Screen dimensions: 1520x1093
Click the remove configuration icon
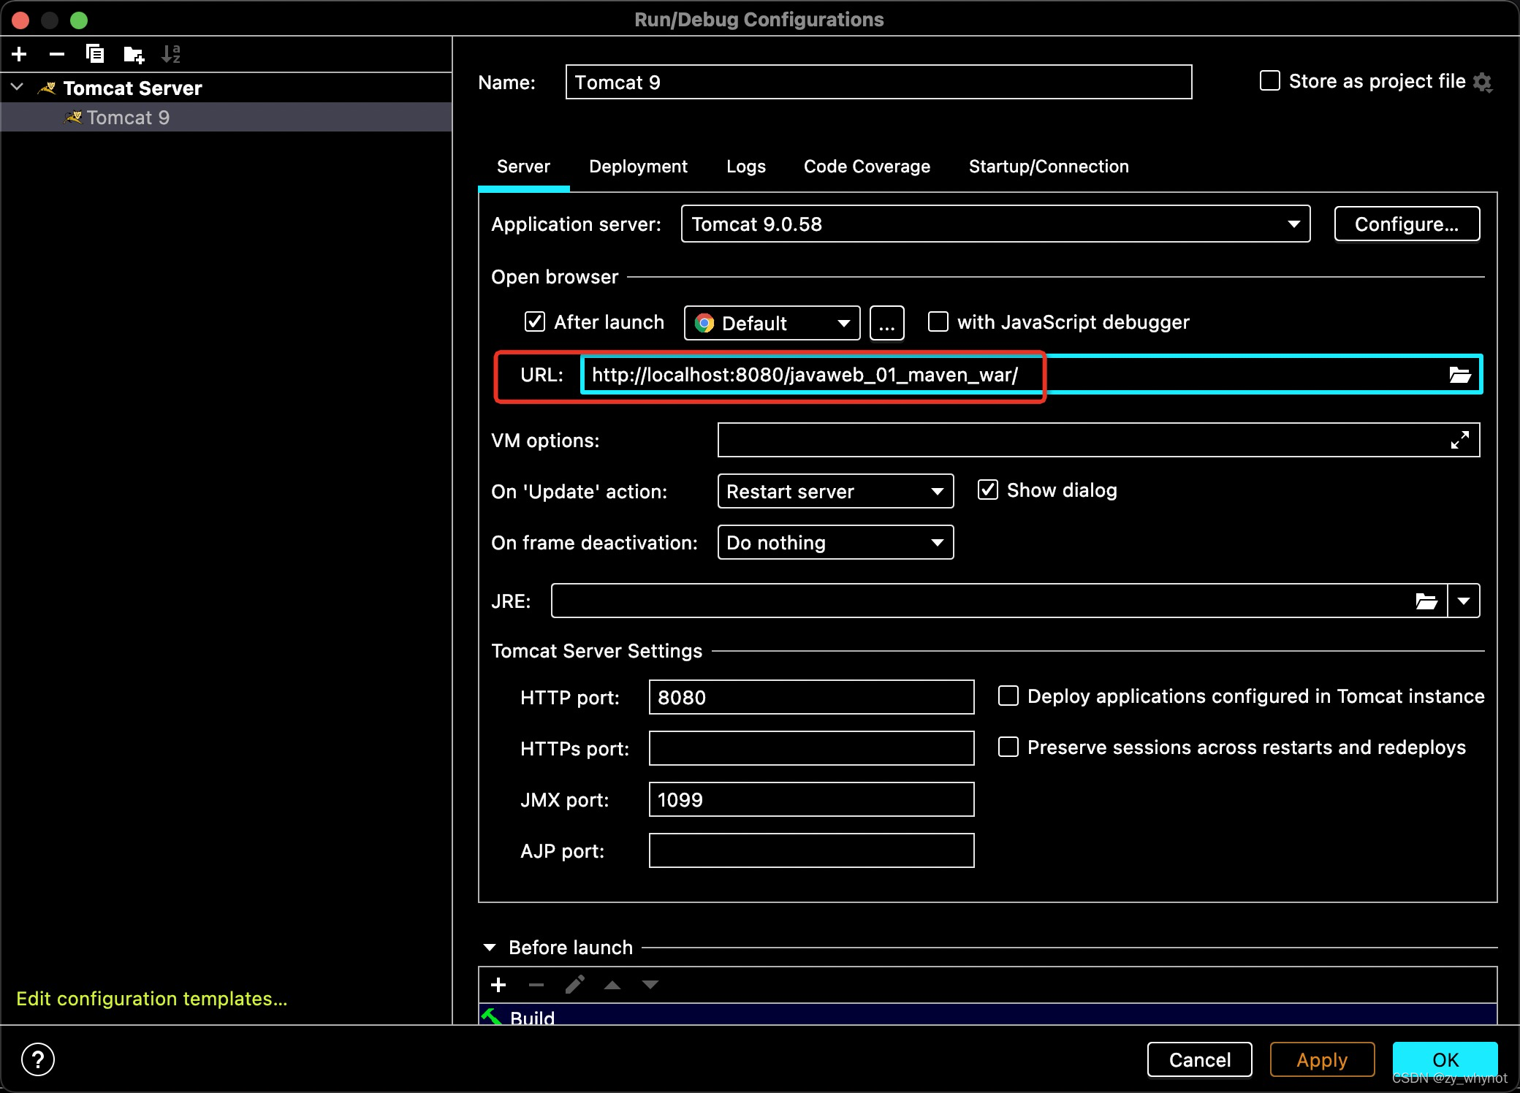(57, 54)
